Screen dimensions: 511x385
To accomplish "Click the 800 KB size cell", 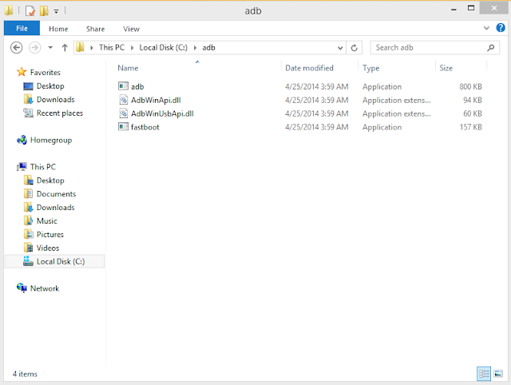I will [x=470, y=86].
